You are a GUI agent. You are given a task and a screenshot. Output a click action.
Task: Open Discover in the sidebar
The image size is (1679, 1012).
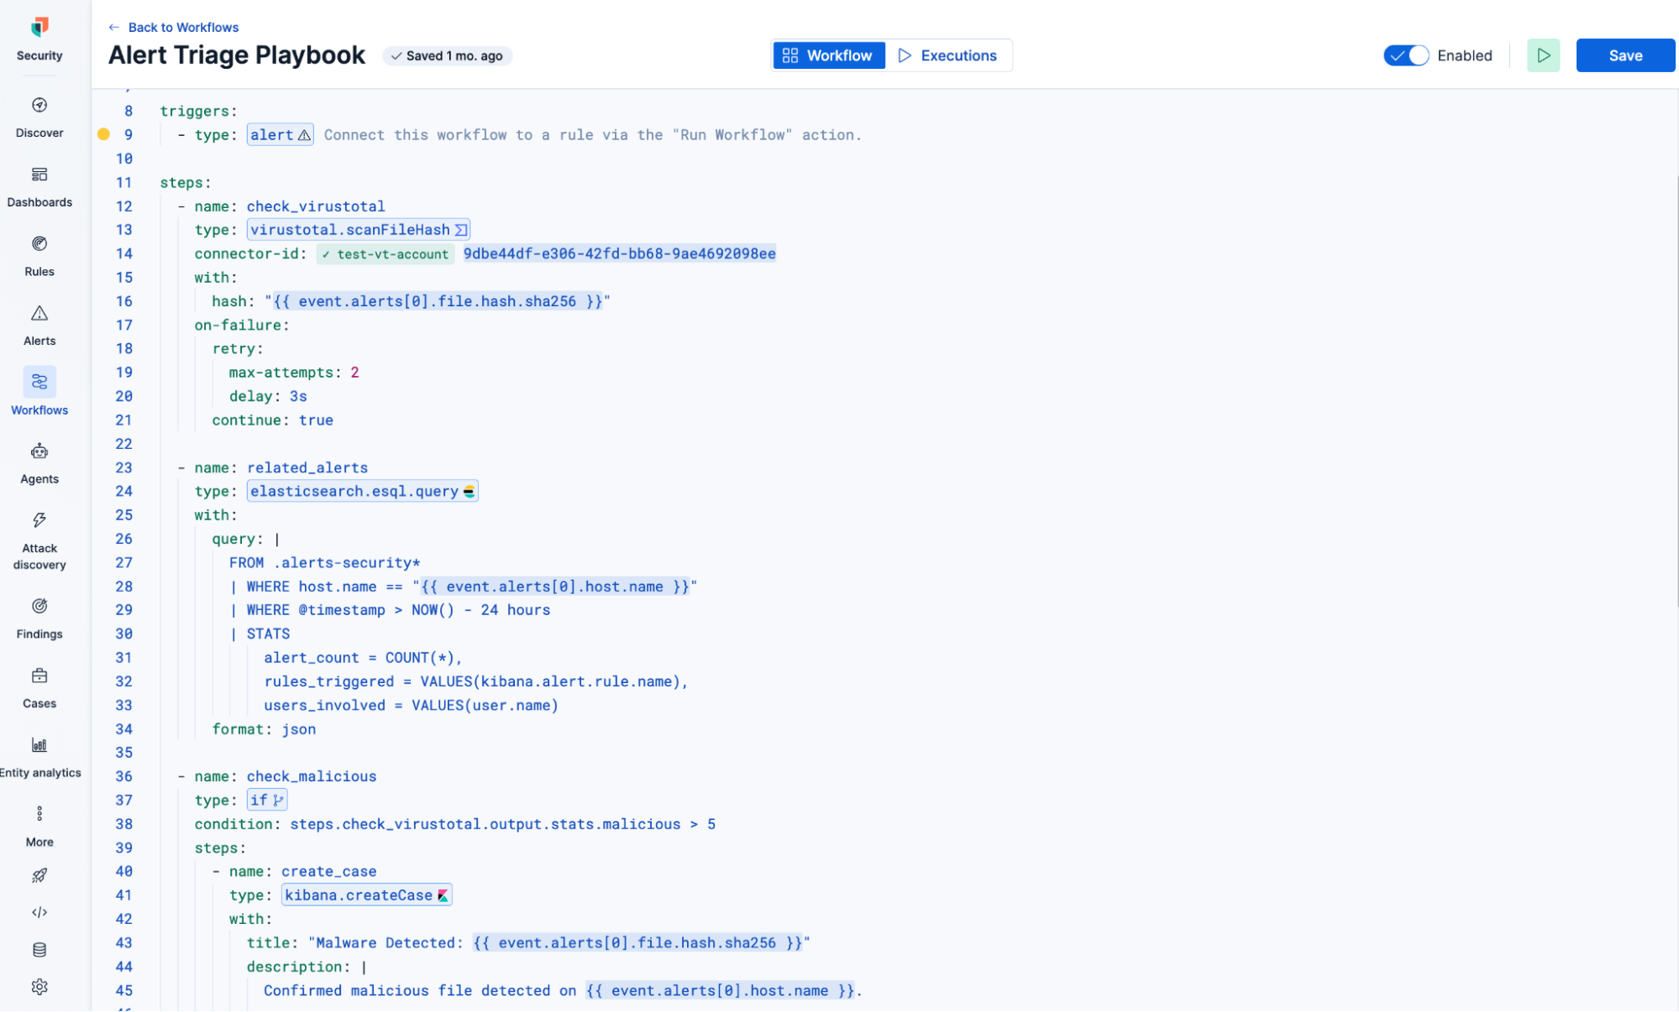coord(39,117)
